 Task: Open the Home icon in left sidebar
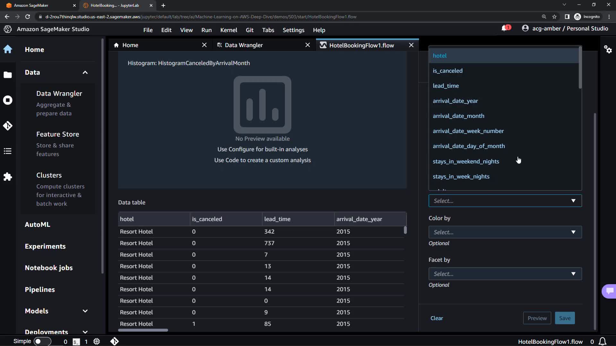8,49
